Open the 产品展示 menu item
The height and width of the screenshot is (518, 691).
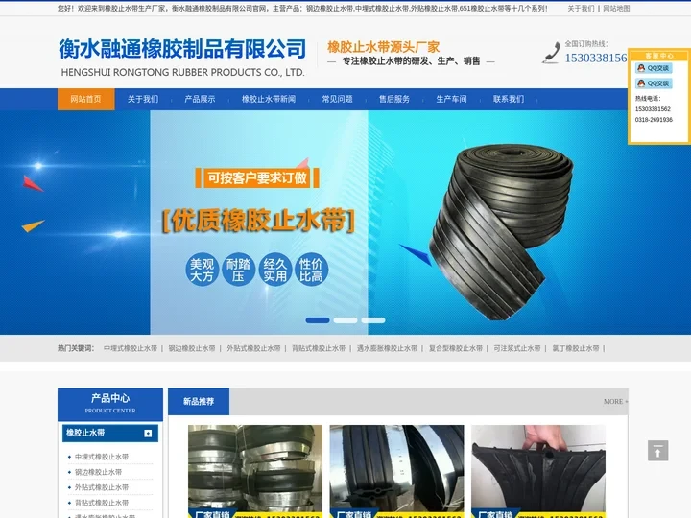click(x=200, y=99)
